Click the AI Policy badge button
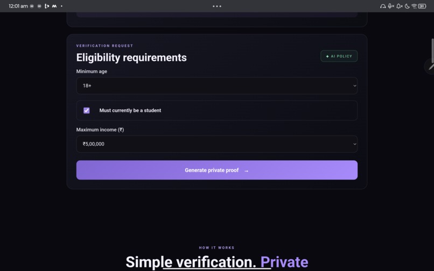 pos(339,56)
